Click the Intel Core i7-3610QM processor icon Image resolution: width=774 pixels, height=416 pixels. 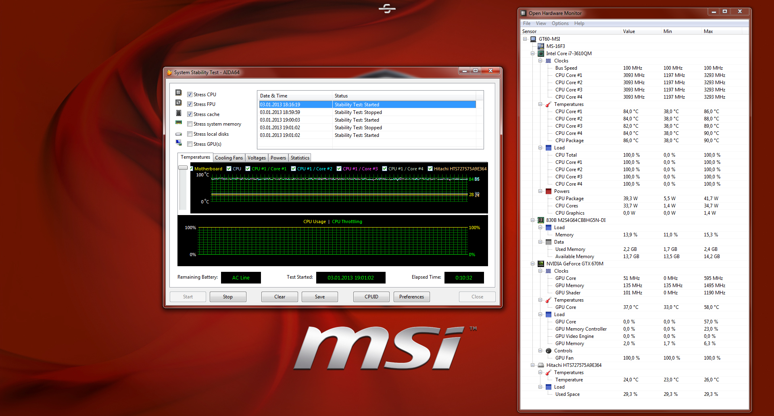[541, 54]
